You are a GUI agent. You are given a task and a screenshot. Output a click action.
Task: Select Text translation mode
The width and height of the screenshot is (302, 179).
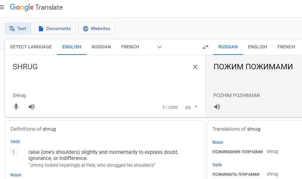coord(18,28)
